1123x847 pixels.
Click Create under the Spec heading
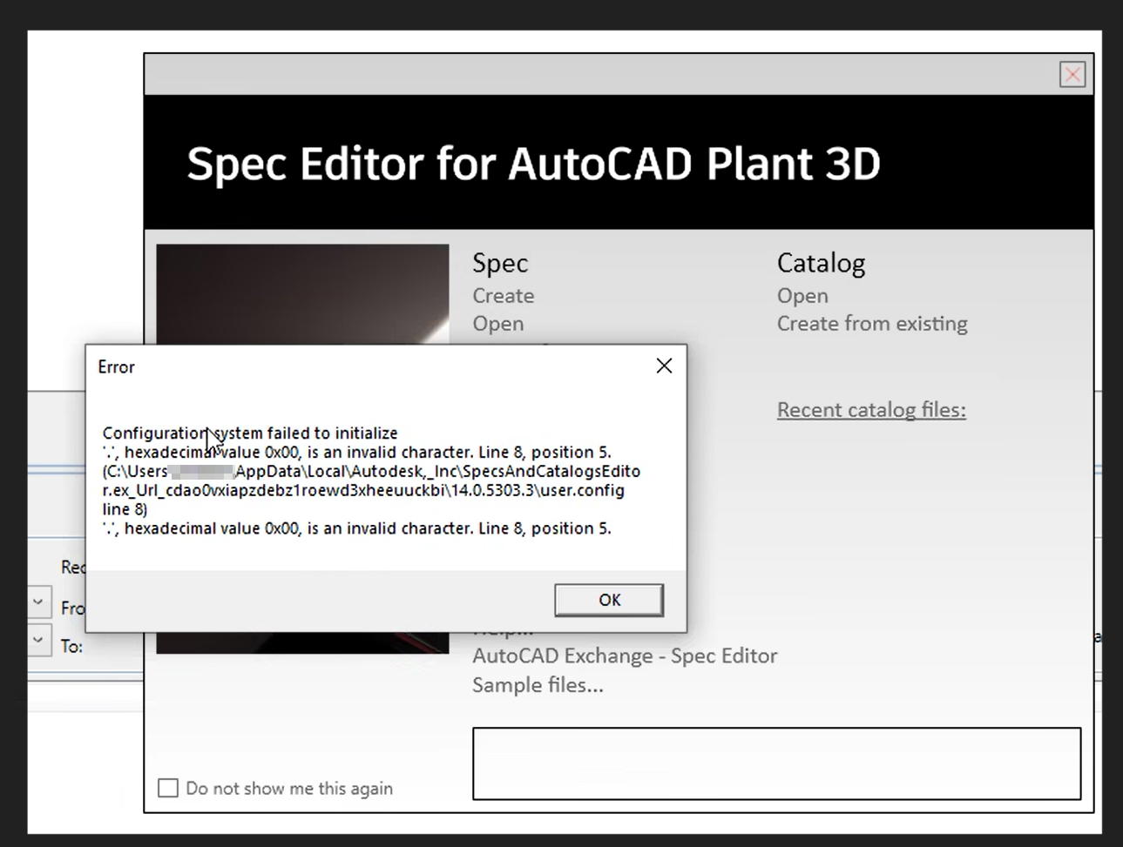(x=504, y=296)
